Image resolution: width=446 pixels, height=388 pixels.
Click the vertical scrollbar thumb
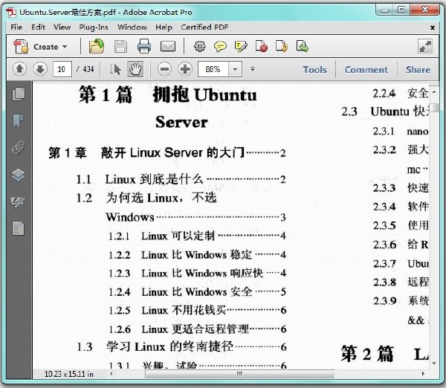(x=434, y=108)
